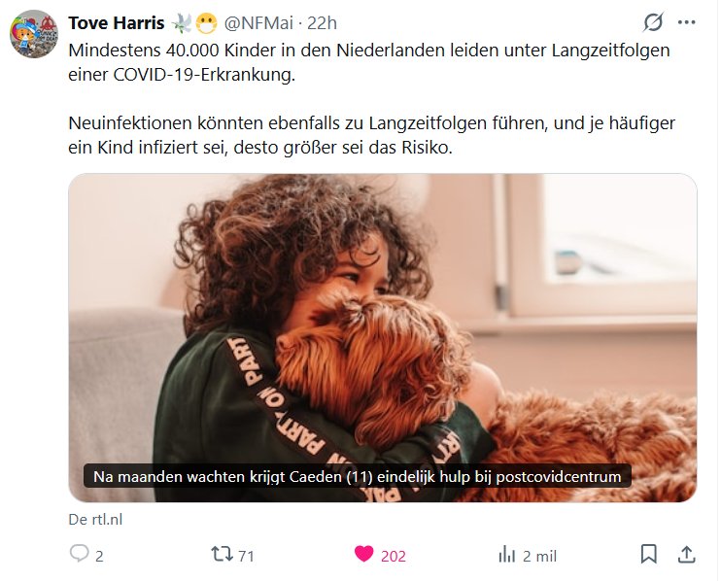Image resolution: width=721 pixels, height=581 pixels.
Task: View post analytics bar chart icon
Action: [506, 555]
